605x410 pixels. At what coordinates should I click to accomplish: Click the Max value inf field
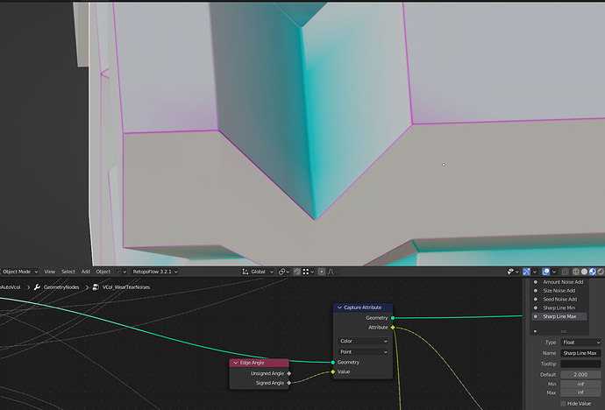[x=580, y=392]
